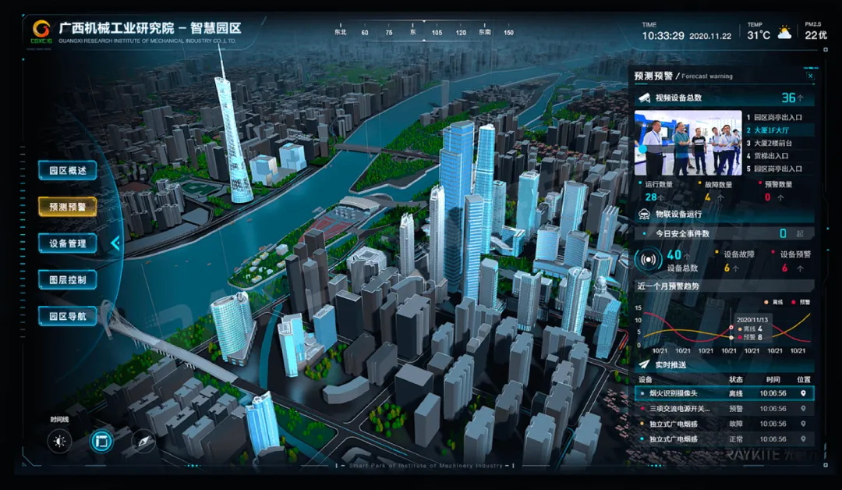The height and width of the screenshot is (490, 842).
Task: Click the clock time 10:33:29
Action: pyautogui.click(x=663, y=36)
